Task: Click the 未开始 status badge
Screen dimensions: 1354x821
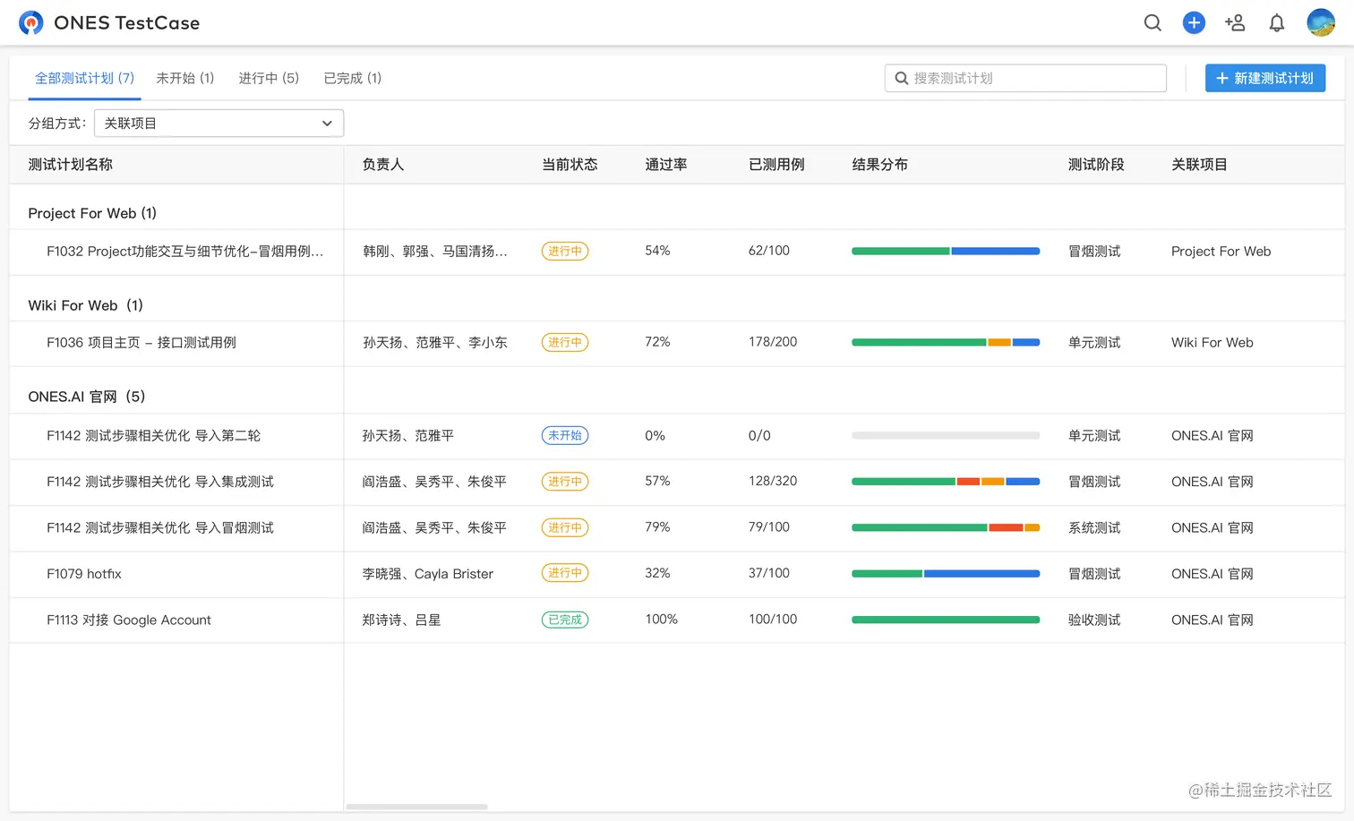Action: (x=565, y=436)
